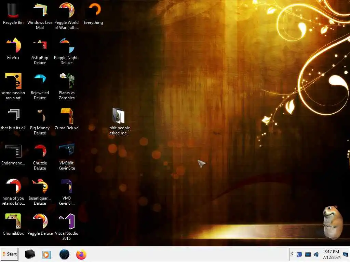Screen dimensions: 350x262
Task: Open the ChomikBox shortcut
Action: click(x=13, y=225)
